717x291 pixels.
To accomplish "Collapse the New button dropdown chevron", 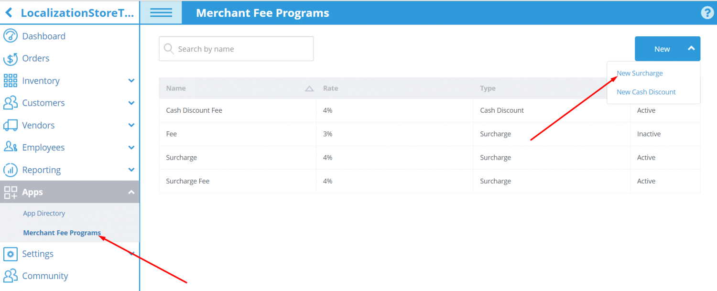I will [x=691, y=48].
